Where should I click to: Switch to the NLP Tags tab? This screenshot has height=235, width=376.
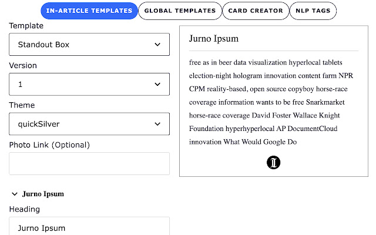(313, 11)
